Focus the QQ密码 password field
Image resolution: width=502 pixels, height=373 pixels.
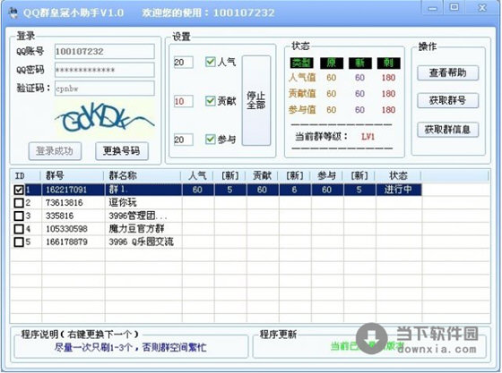tap(105, 70)
